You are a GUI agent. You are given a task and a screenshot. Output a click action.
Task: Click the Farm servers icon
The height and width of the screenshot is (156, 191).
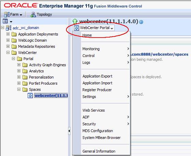point(7,14)
